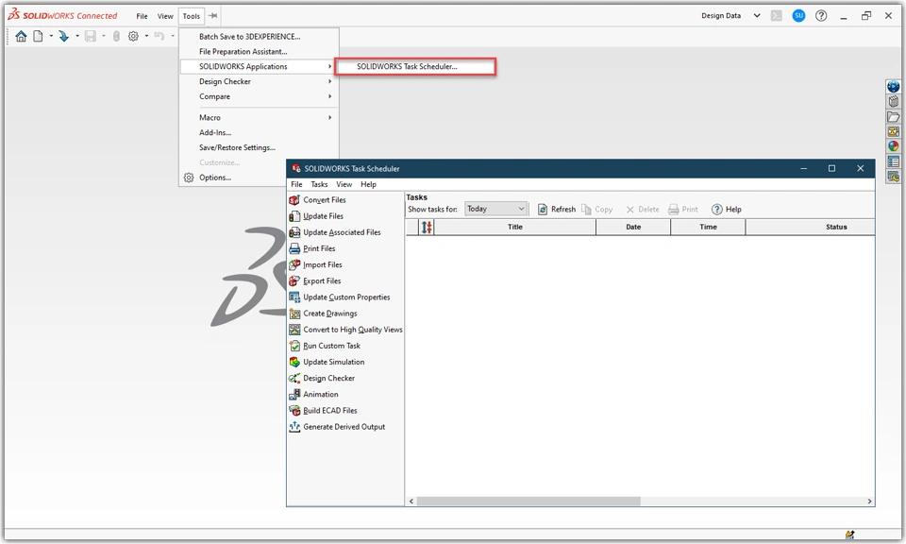Click the command prompt icon beside Design Data
The width and height of the screenshot is (906, 544).
[x=777, y=16]
